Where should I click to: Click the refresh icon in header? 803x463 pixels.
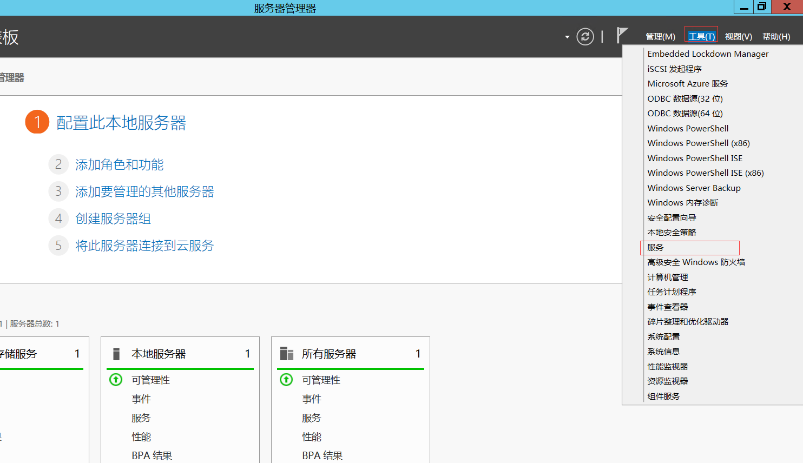click(x=585, y=37)
